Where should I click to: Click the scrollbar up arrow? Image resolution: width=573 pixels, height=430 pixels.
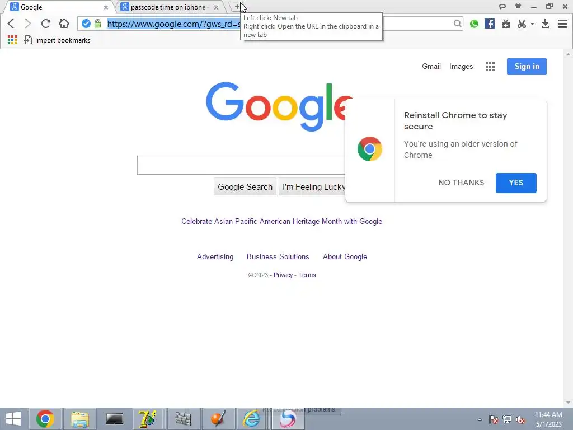tap(568, 54)
